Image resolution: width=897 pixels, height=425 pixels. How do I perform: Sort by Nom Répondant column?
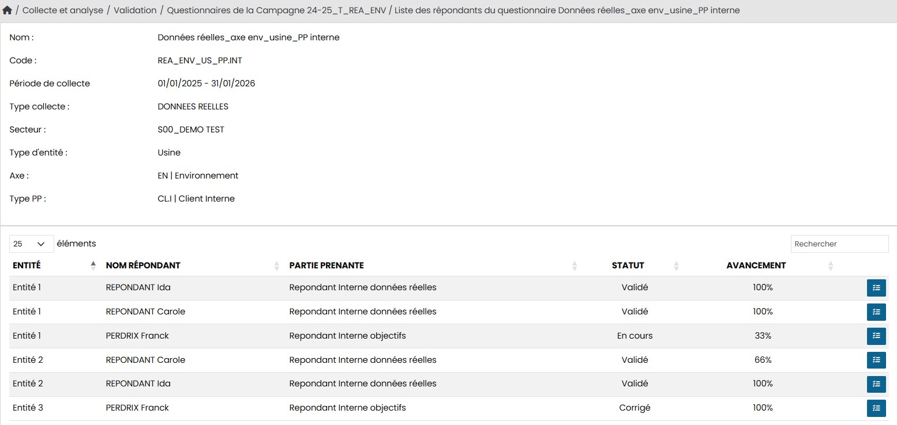coord(276,265)
